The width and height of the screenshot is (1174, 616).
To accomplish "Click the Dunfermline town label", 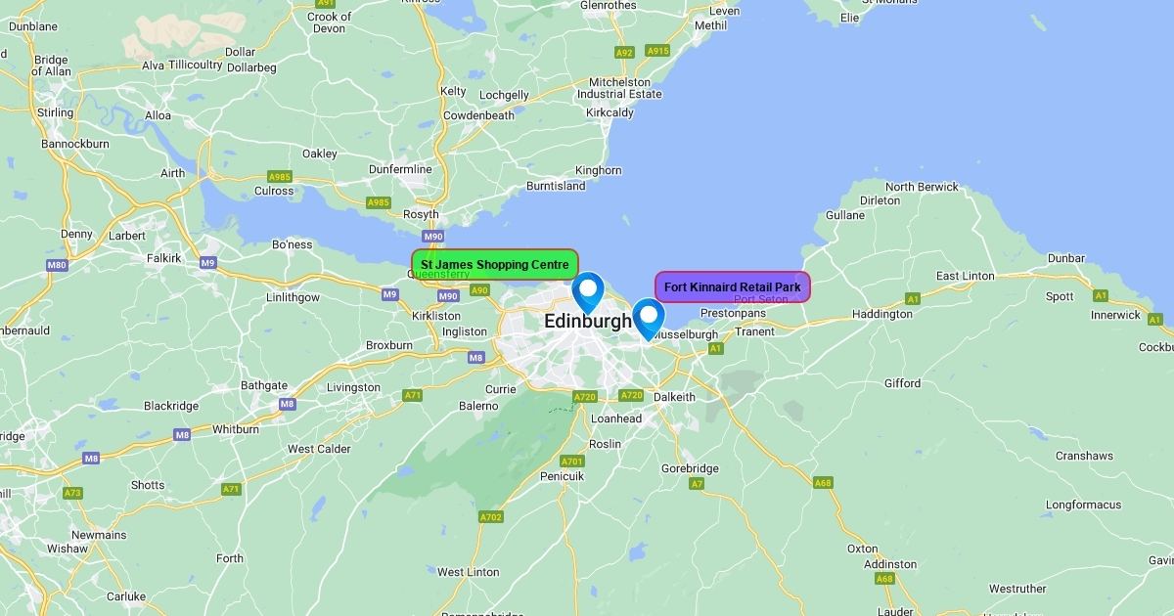I will pyautogui.click(x=400, y=169).
